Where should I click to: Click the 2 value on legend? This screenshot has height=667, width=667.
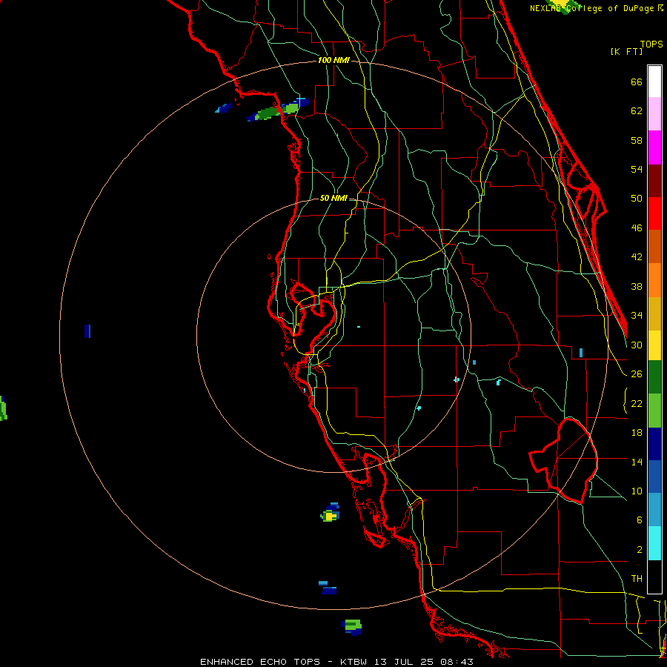(639, 550)
